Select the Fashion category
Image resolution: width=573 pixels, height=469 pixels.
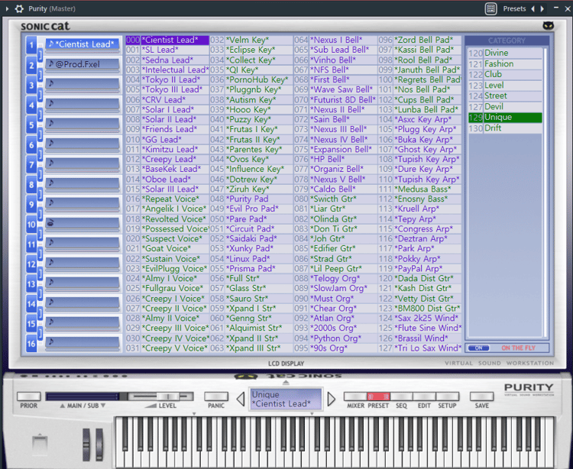click(505, 64)
